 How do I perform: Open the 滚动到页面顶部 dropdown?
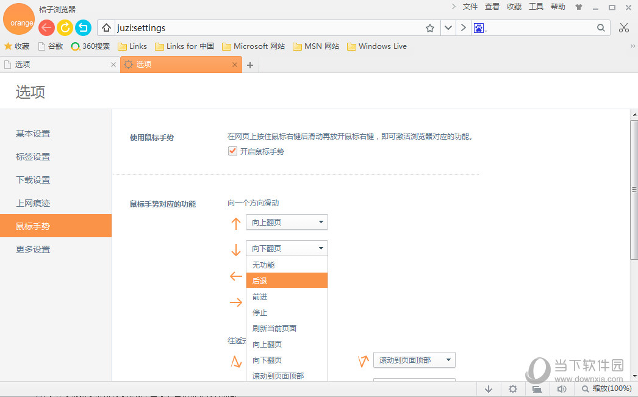(x=414, y=360)
